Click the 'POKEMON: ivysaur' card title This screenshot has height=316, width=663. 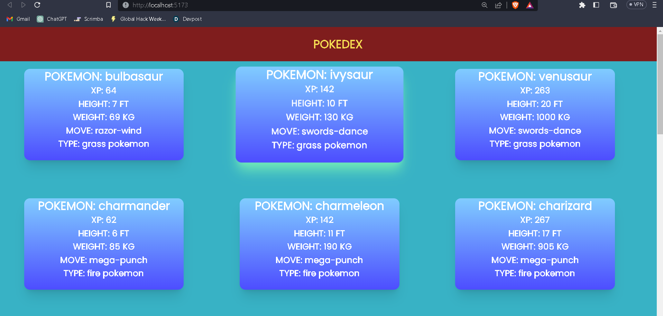(320, 75)
